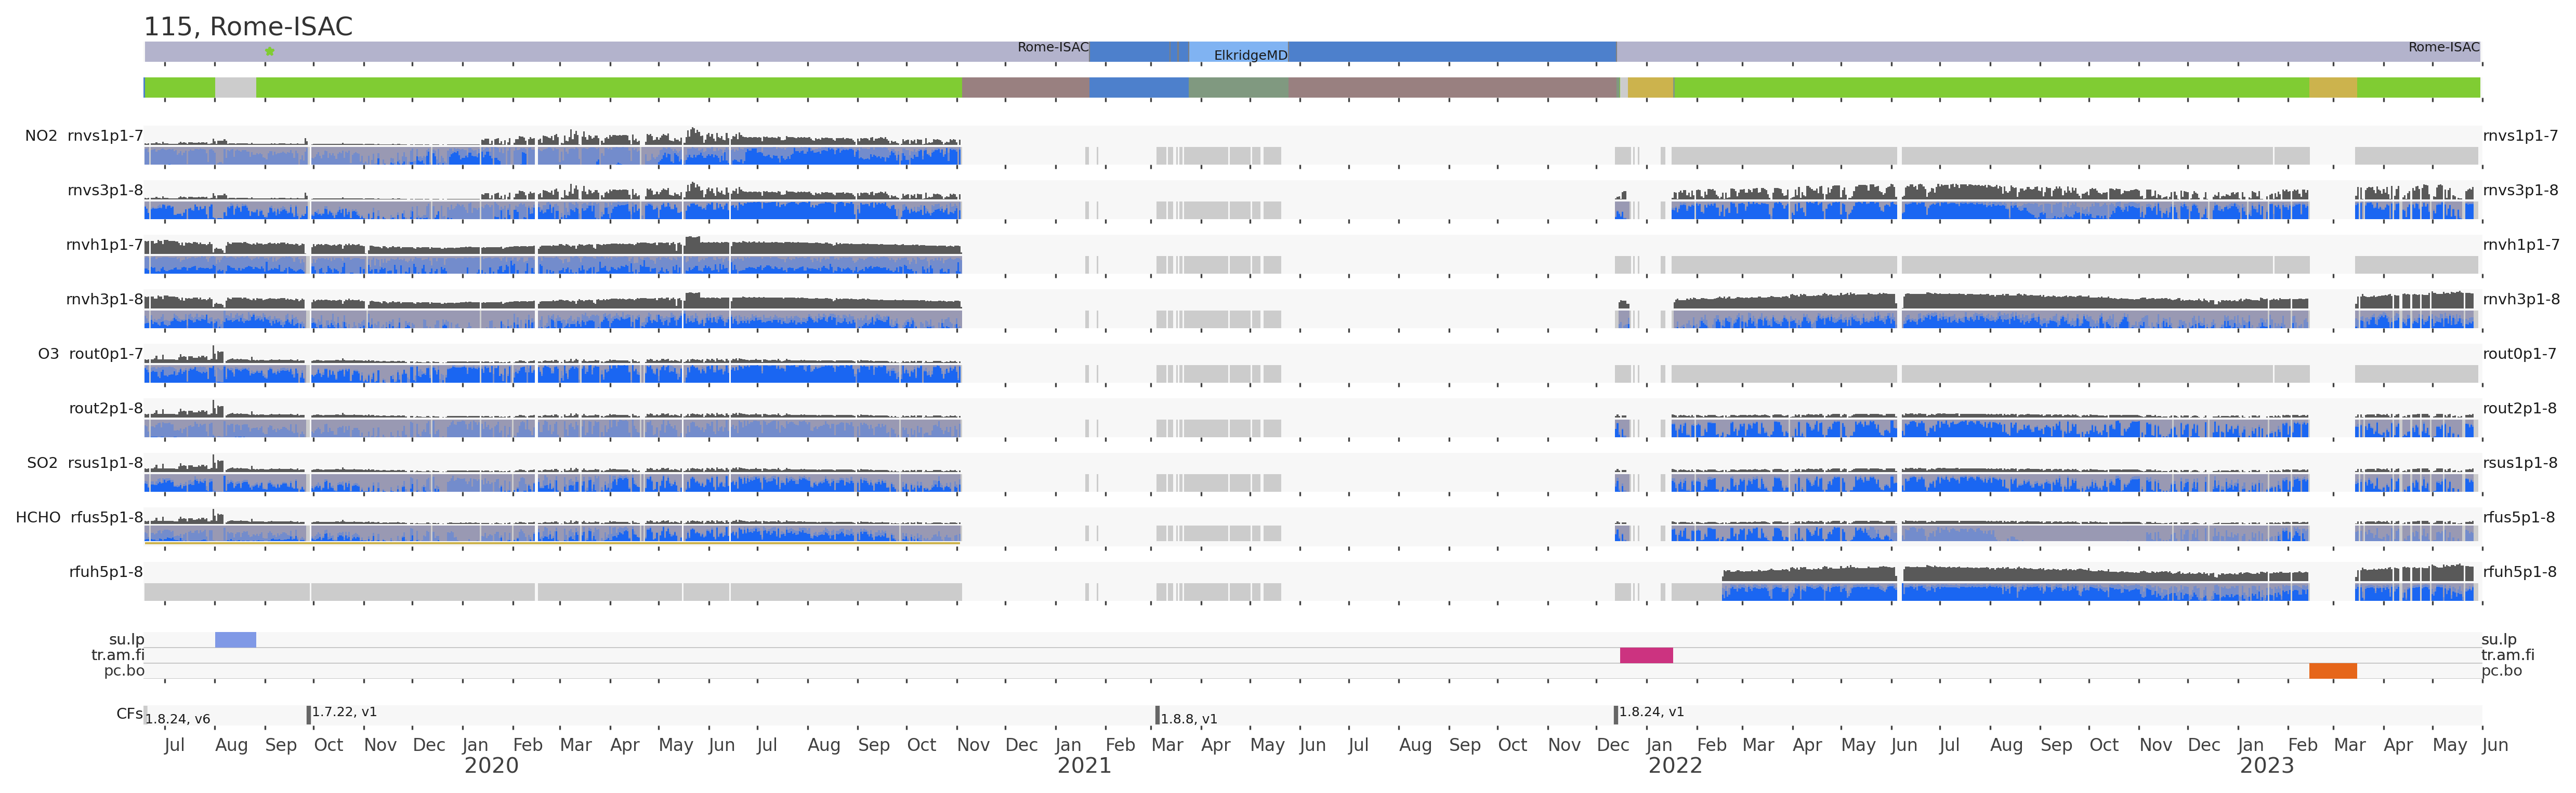Image resolution: width=2576 pixels, height=793 pixels.
Task: Click the magenta tr.am.fi event block
Action: coord(1646,655)
